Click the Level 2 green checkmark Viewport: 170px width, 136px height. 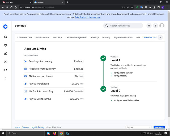click(103, 89)
